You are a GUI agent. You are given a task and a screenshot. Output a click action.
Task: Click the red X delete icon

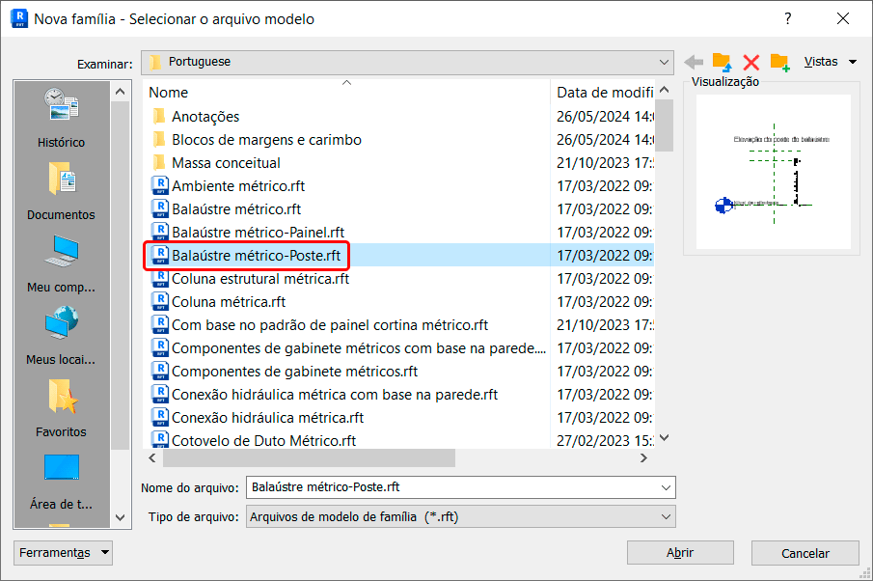tap(750, 62)
